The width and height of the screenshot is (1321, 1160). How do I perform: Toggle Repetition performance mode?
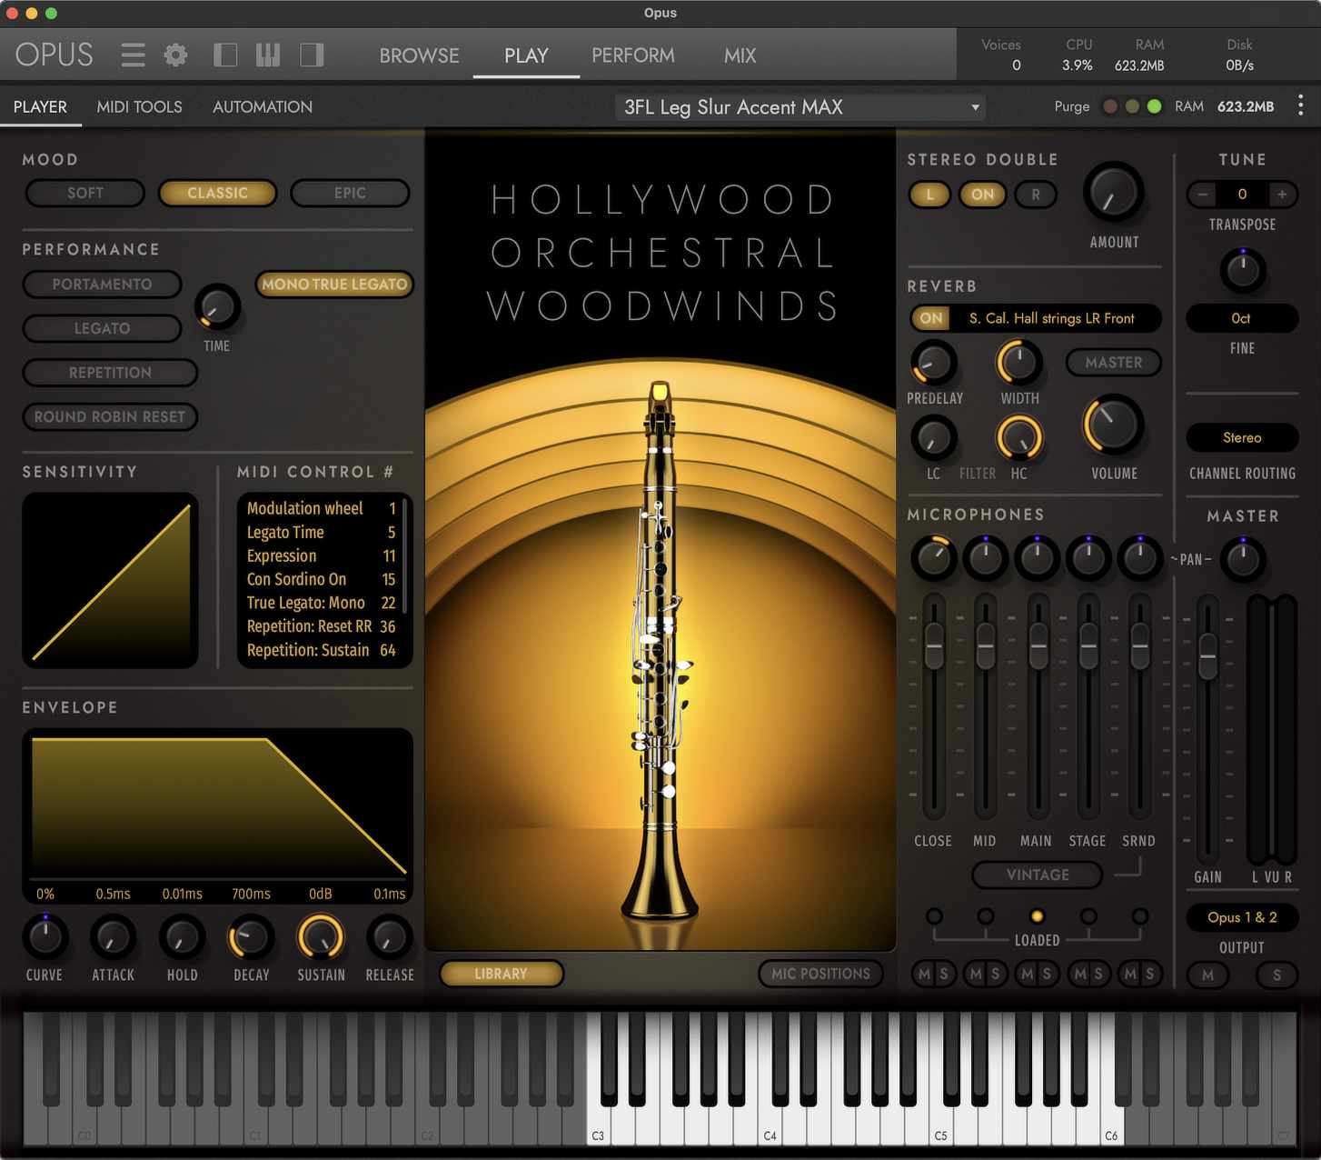coord(110,373)
